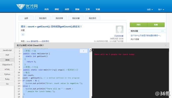The height and width of the screenshot is (98, 172).
Task: Open the question title about getCount()
Action: [51, 26]
